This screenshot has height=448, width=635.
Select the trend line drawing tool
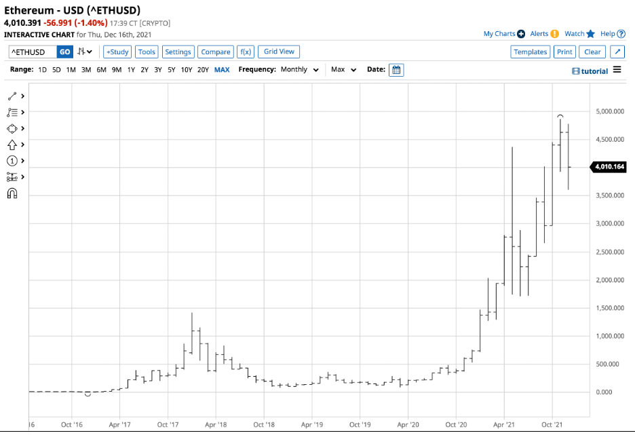[x=12, y=96]
